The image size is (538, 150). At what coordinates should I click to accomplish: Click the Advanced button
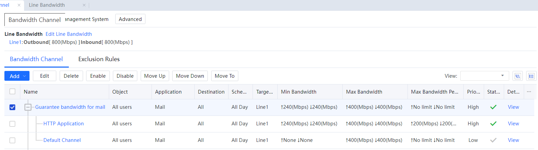coord(130,19)
